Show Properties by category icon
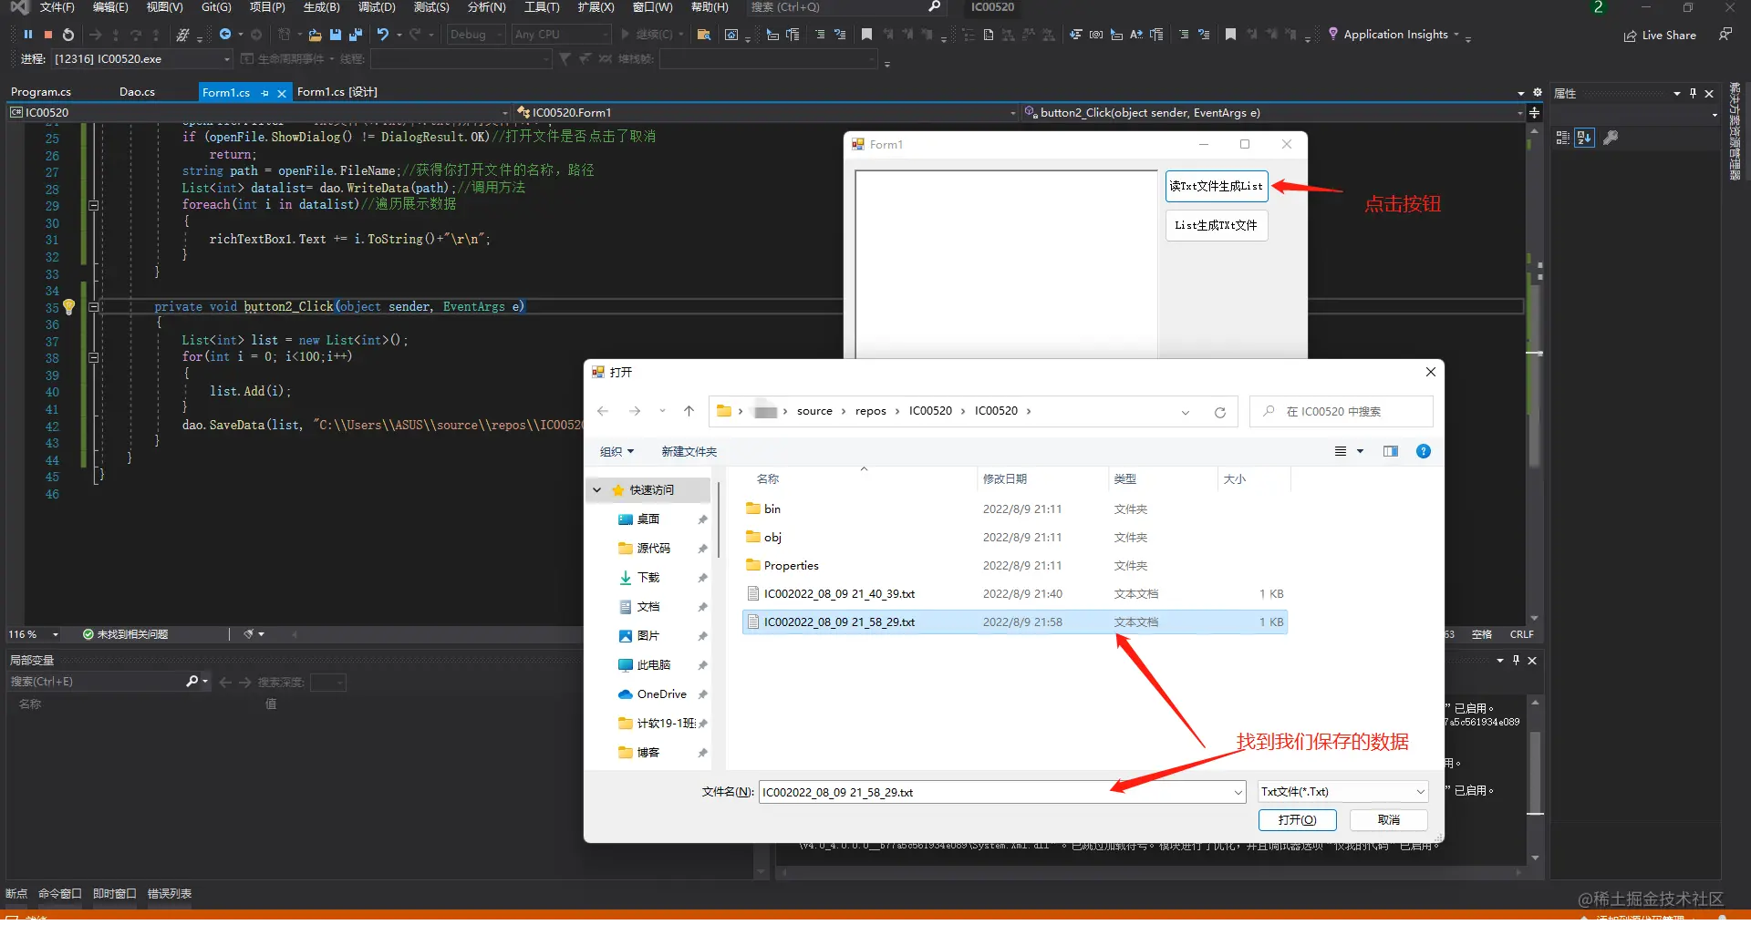The image size is (1751, 935). click(1563, 138)
